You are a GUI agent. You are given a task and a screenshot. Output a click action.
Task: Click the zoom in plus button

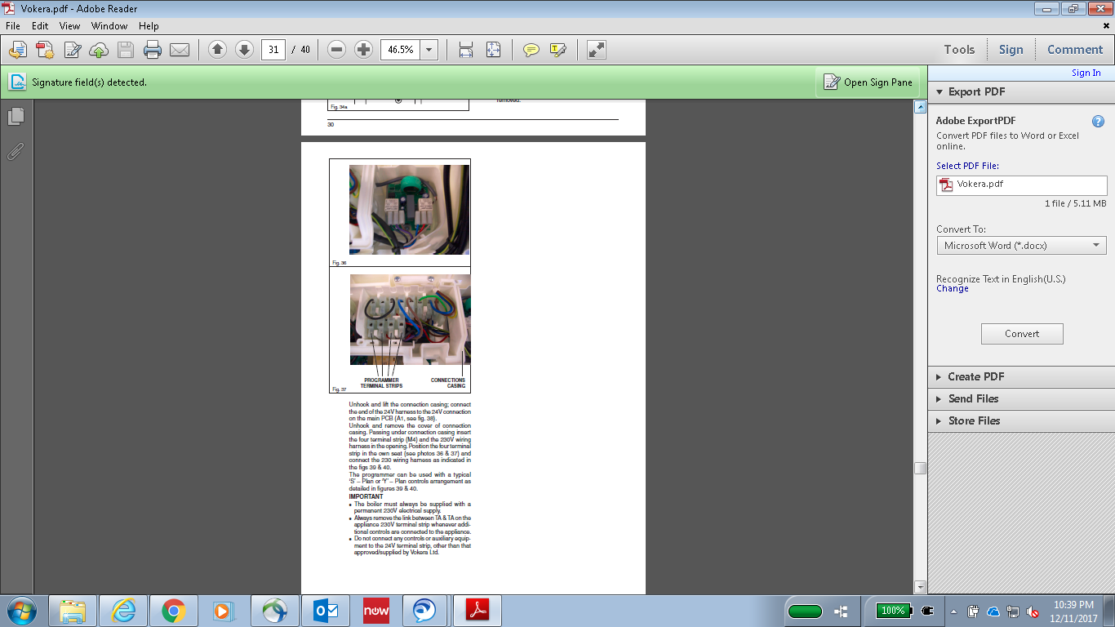[x=364, y=50]
